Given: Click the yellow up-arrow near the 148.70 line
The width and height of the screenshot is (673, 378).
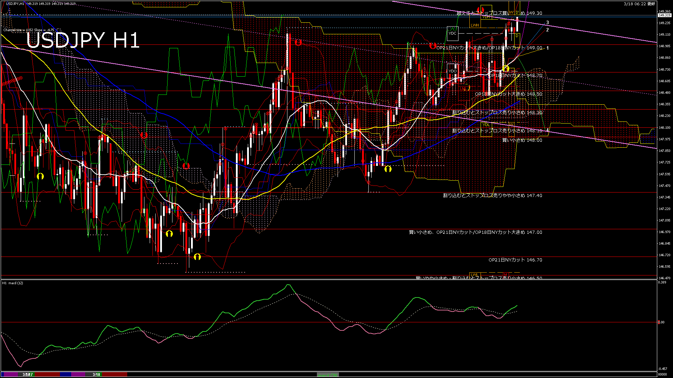Looking at the screenshot, I should click(x=505, y=68).
